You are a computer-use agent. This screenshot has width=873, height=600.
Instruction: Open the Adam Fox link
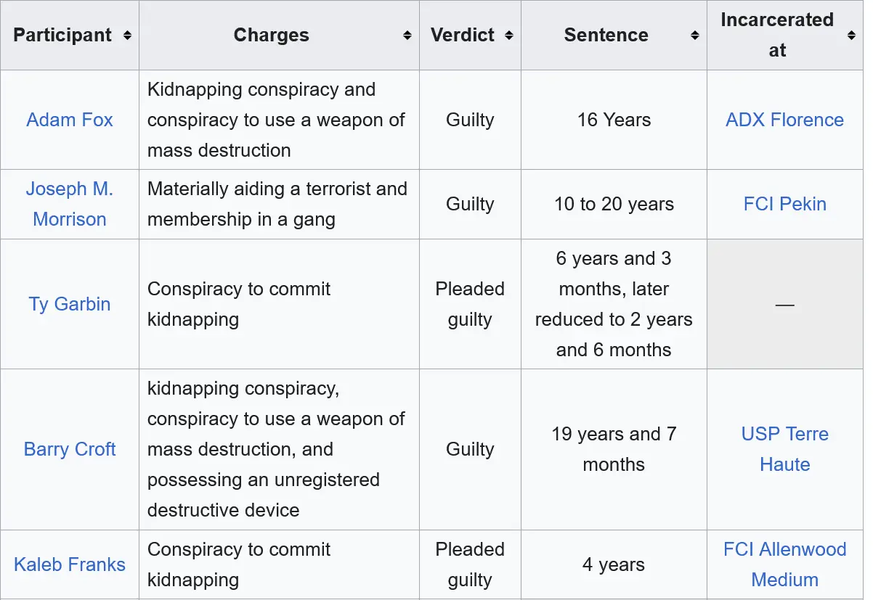(x=70, y=120)
